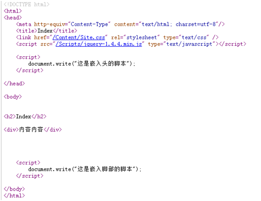Screen dimensions: 261x201
Task: Click the type="text/javascript" attribute value
Action: click(189, 44)
